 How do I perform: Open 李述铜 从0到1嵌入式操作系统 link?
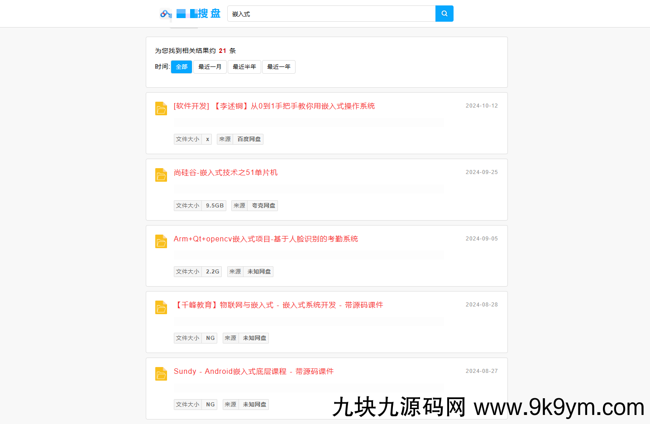274,106
